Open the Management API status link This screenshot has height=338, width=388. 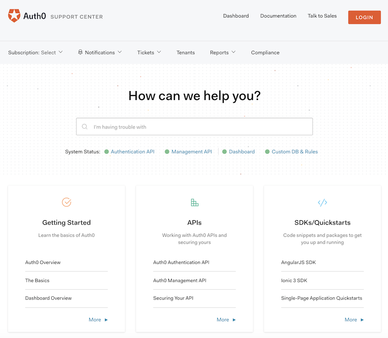pos(191,152)
